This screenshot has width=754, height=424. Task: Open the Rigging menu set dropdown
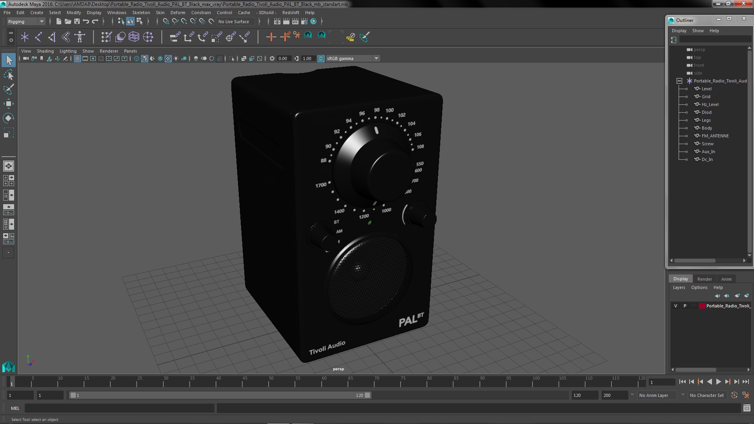coord(26,22)
